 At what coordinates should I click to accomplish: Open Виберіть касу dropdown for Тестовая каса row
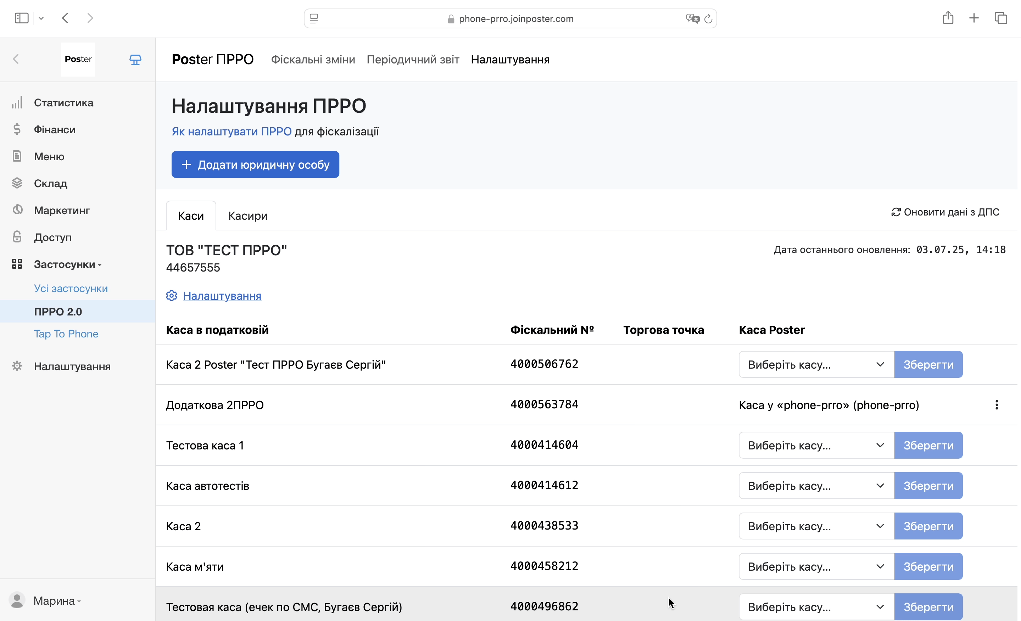816,607
